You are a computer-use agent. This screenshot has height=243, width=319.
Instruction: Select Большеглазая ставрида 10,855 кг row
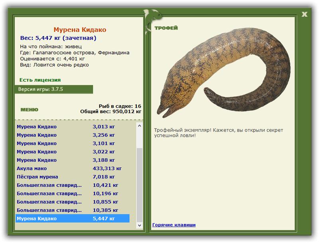[x=73, y=202]
